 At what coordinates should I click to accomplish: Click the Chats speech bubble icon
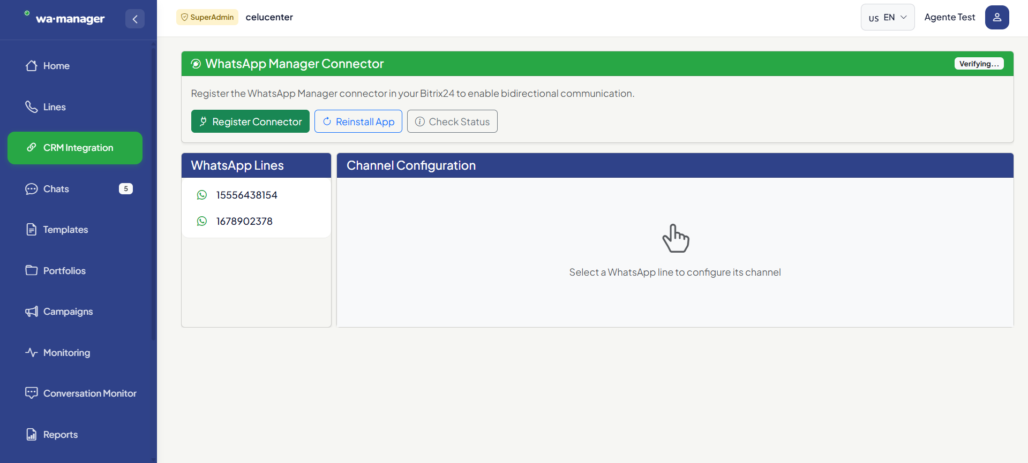(x=32, y=189)
